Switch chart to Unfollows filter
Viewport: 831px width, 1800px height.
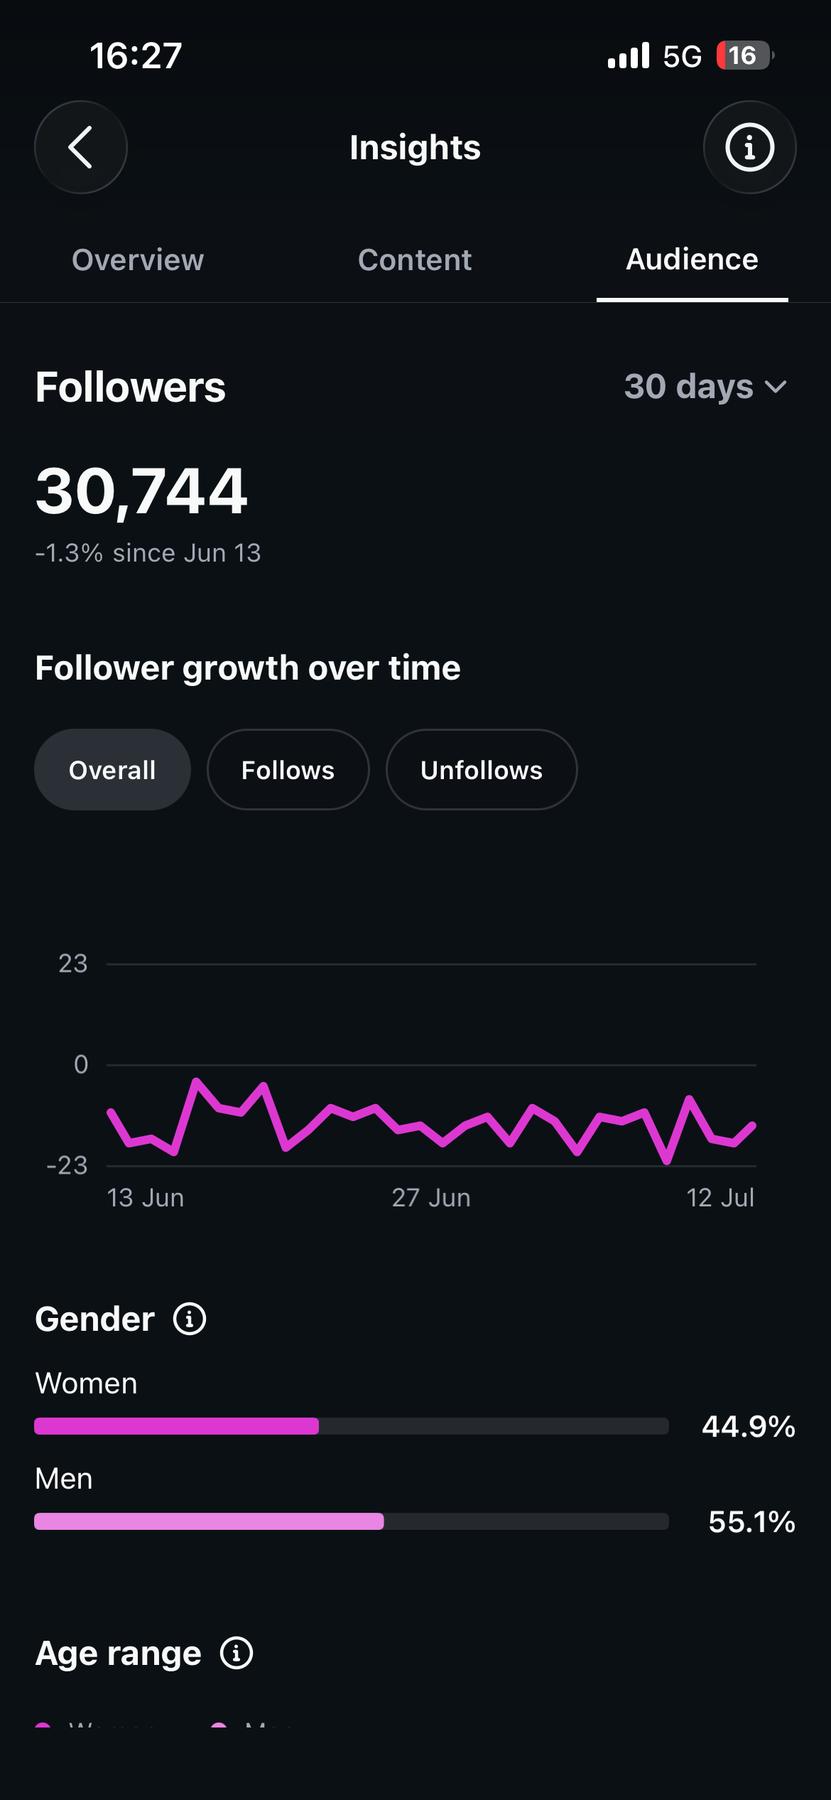coord(482,770)
